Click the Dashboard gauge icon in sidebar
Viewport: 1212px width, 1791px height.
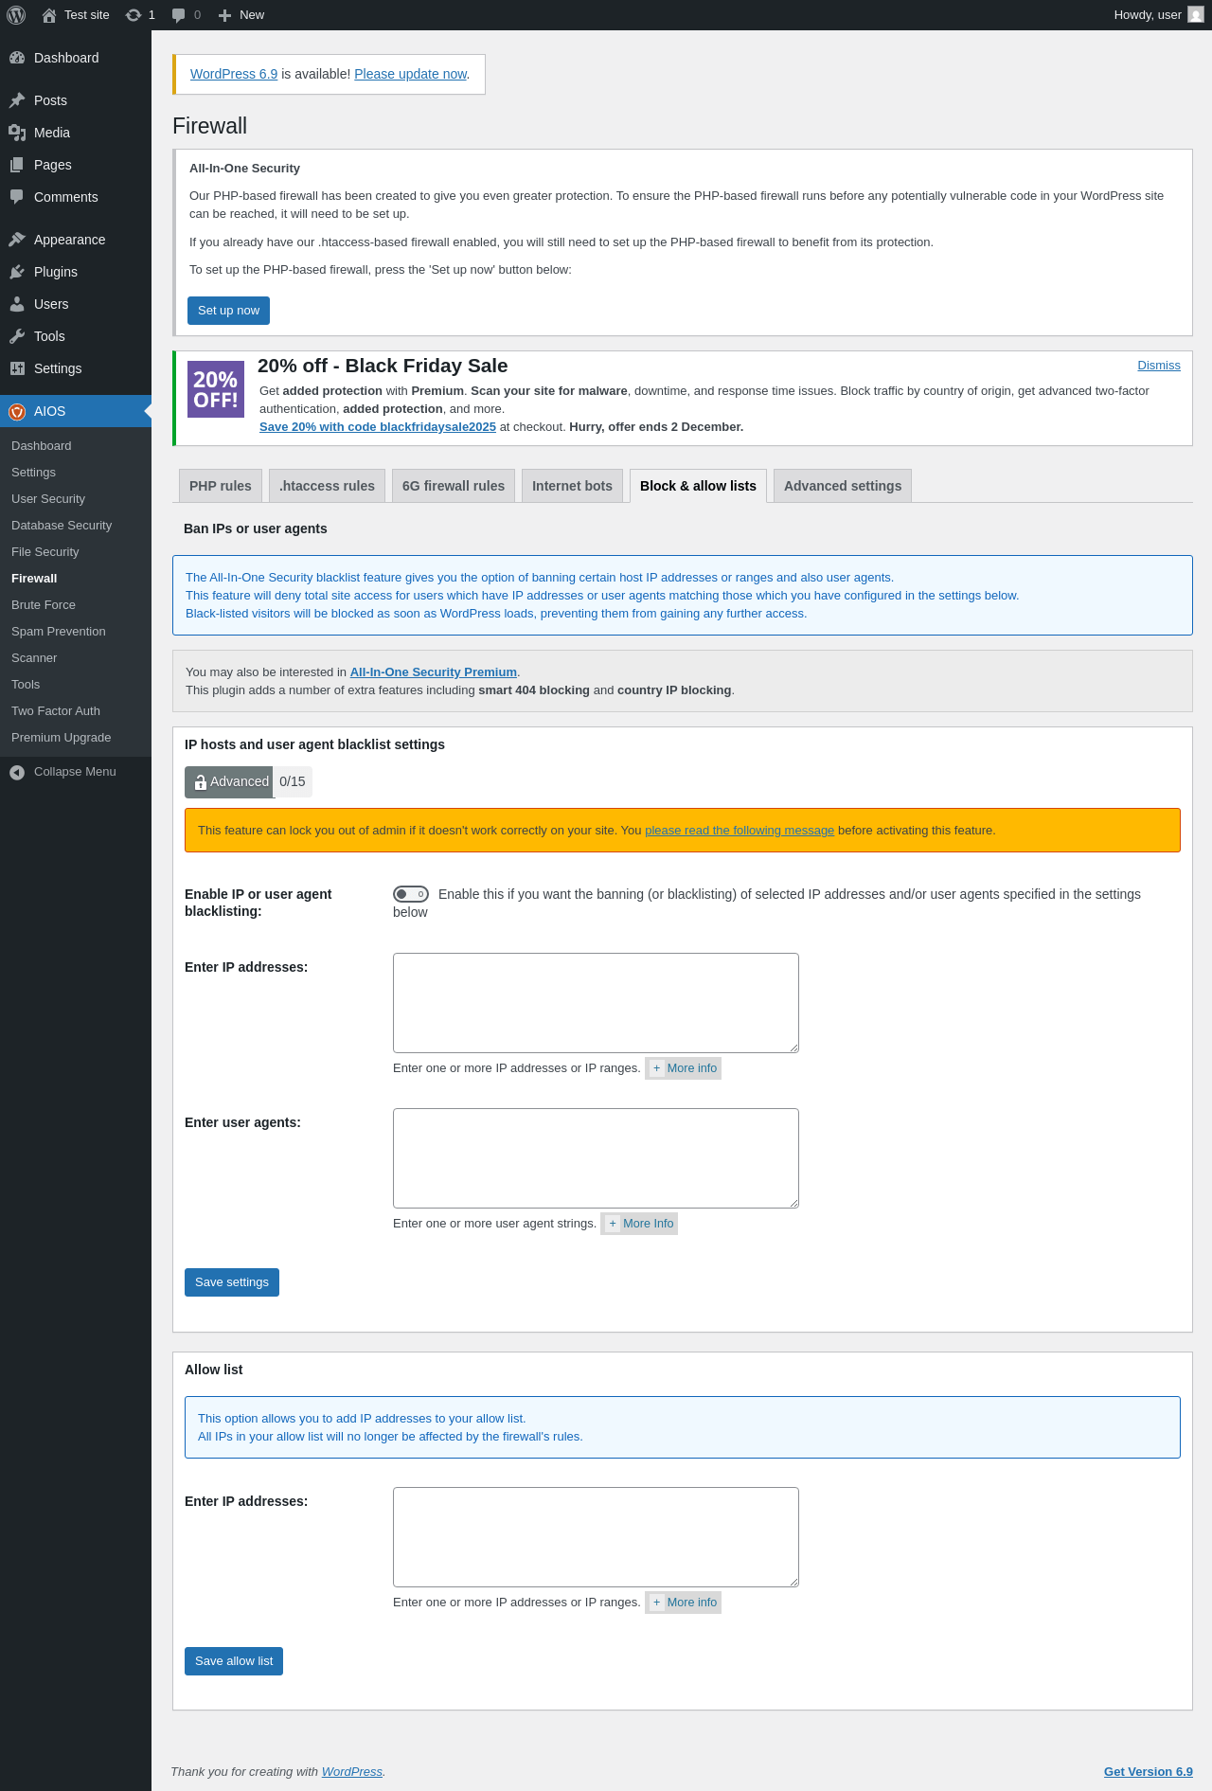click(17, 58)
